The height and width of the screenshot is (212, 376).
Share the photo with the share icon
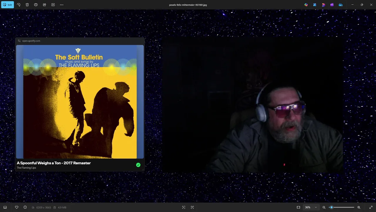pyautogui.click(x=44, y=5)
